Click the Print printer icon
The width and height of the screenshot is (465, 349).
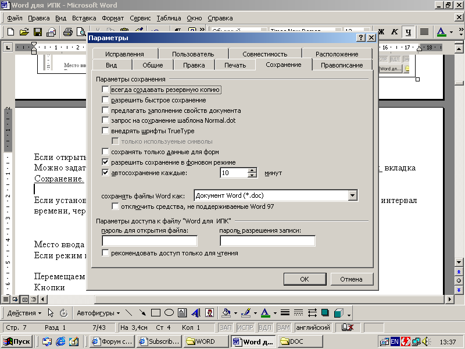click(68, 32)
